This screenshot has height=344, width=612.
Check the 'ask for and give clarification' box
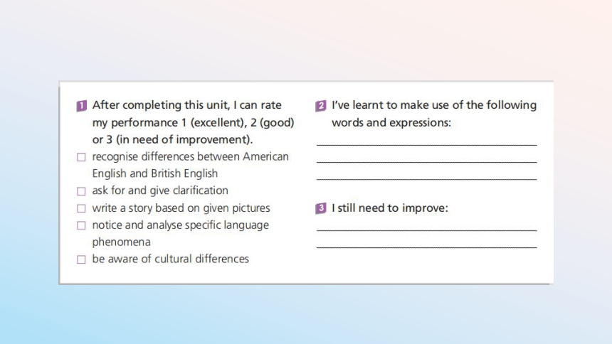coord(81,191)
